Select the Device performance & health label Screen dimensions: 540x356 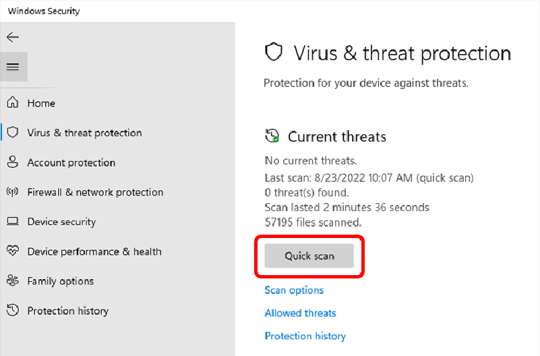coord(94,251)
